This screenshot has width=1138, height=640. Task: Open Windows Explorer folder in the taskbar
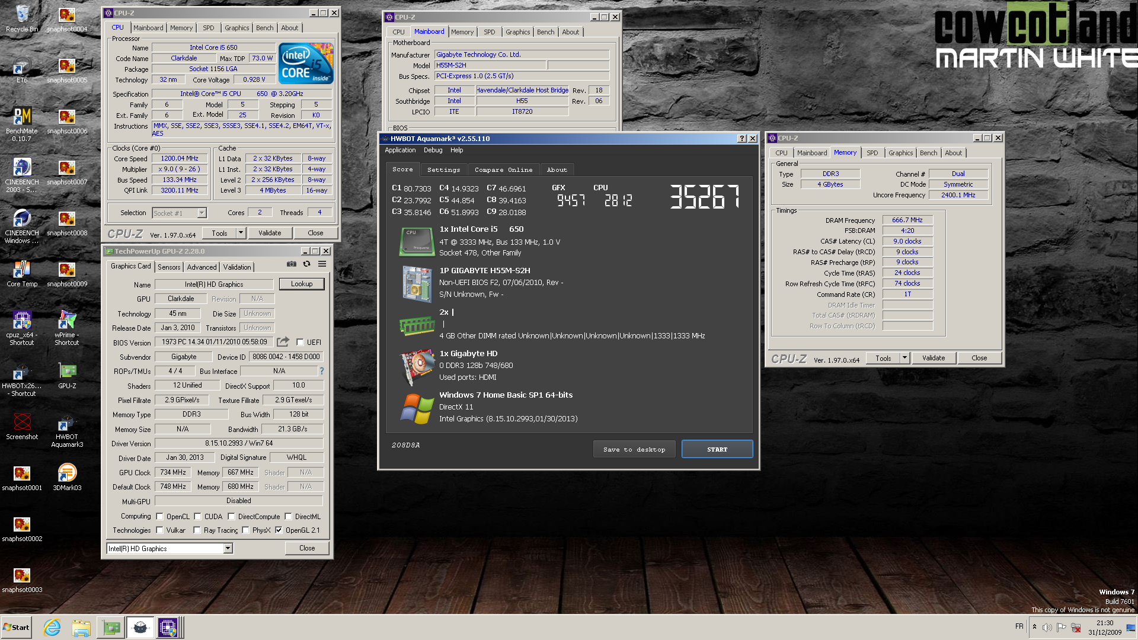[81, 628]
